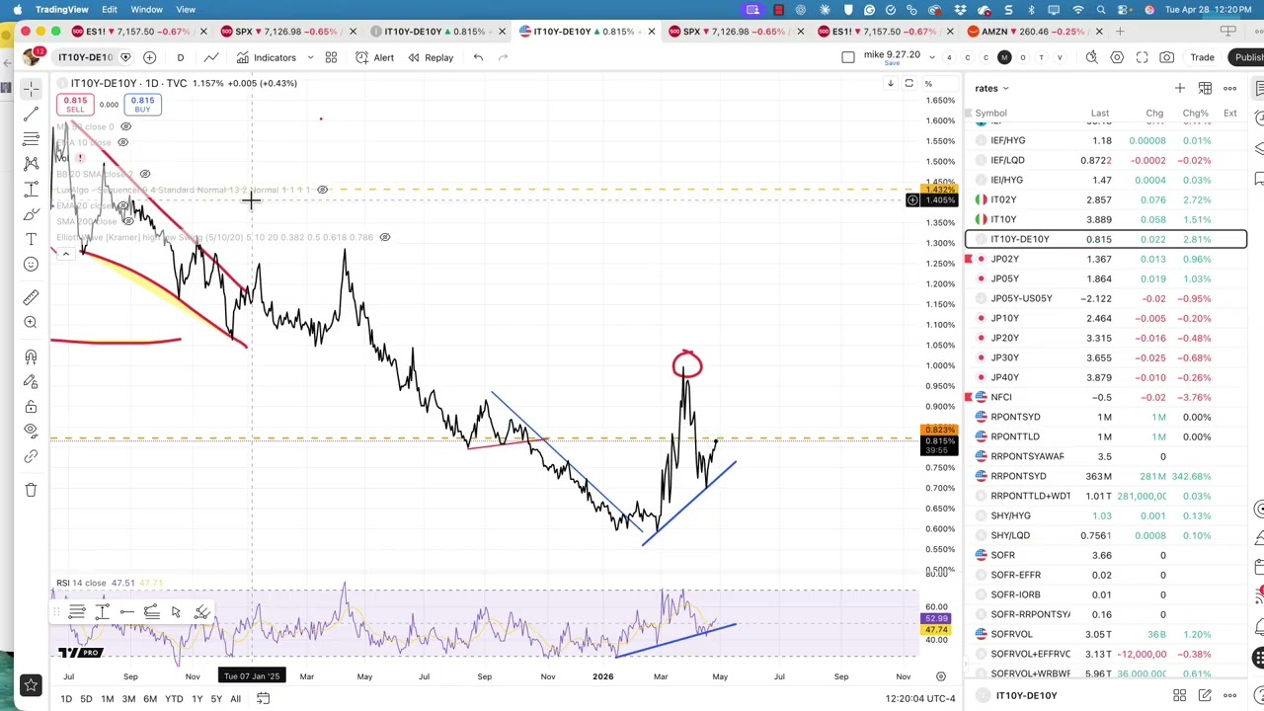Open the price range forecasting tool
The height and width of the screenshot is (711, 1264).
click(31, 189)
